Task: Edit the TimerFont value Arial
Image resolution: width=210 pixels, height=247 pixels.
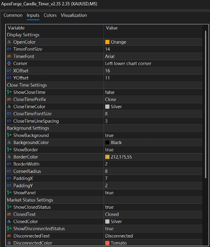Action: click(153, 56)
